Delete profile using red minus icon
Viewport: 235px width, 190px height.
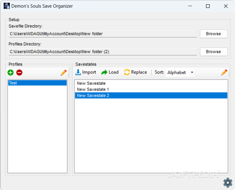[19, 73]
